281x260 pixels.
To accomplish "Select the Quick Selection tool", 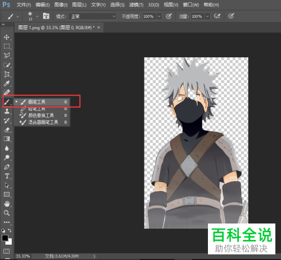I will 7,65.
